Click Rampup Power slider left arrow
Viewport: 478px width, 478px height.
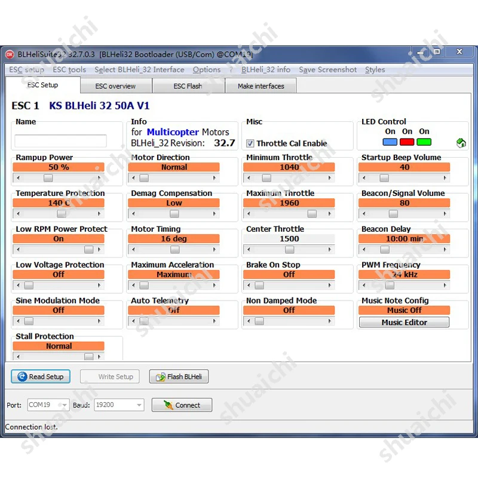[19, 177]
